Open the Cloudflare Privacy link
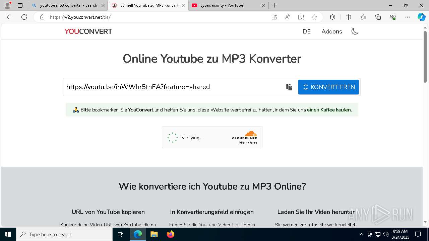The width and height of the screenshot is (429, 241). tap(243, 143)
